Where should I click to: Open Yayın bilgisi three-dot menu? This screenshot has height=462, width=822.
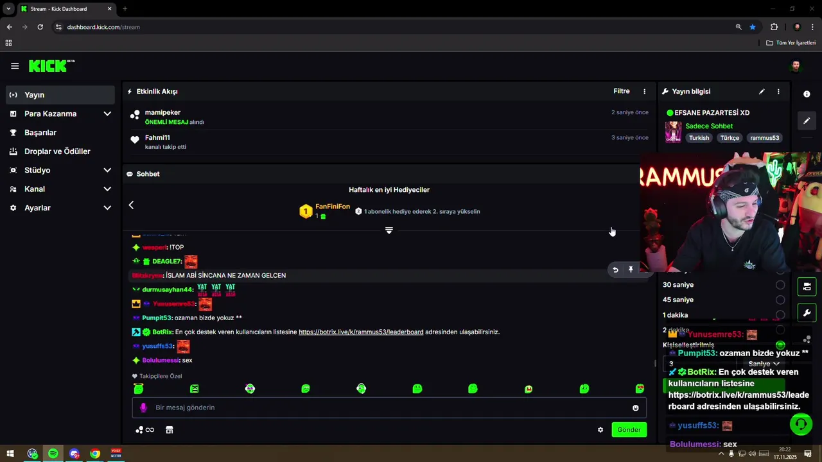pos(778,91)
